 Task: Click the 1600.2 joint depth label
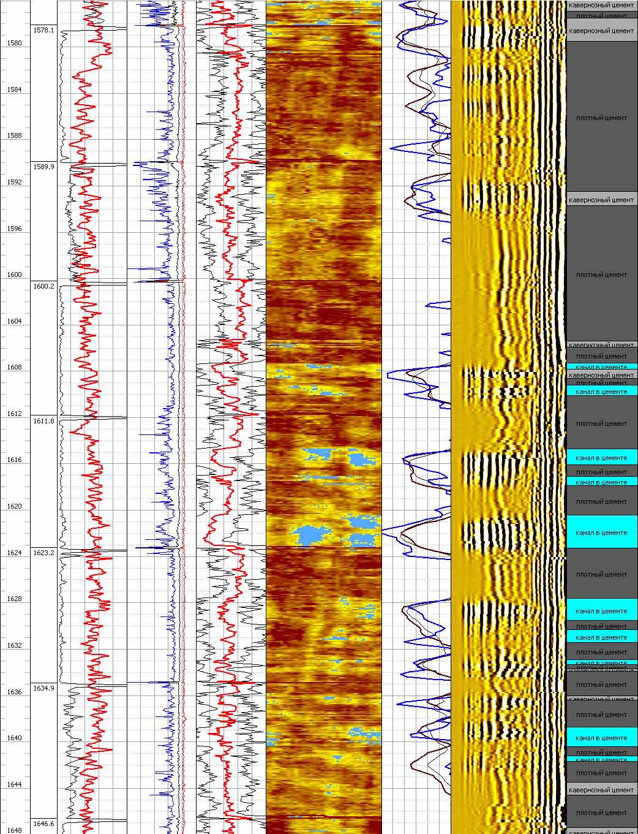43,286
